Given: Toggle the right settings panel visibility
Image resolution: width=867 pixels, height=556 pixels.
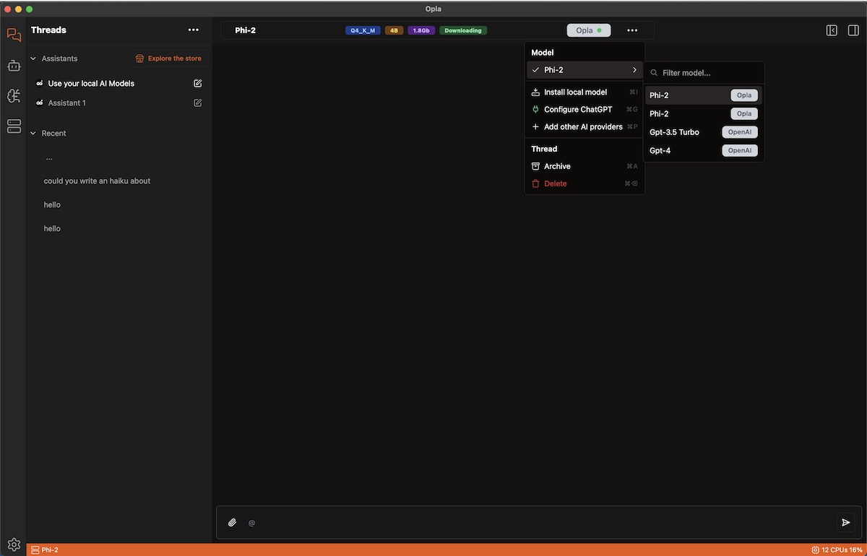Looking at the screenshot, I should [853, 30].
